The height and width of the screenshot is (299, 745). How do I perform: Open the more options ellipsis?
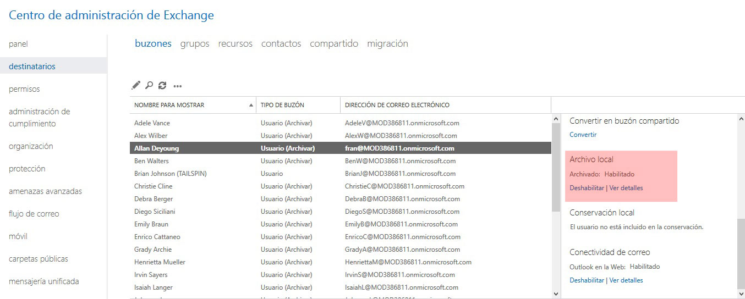[177, 86]
